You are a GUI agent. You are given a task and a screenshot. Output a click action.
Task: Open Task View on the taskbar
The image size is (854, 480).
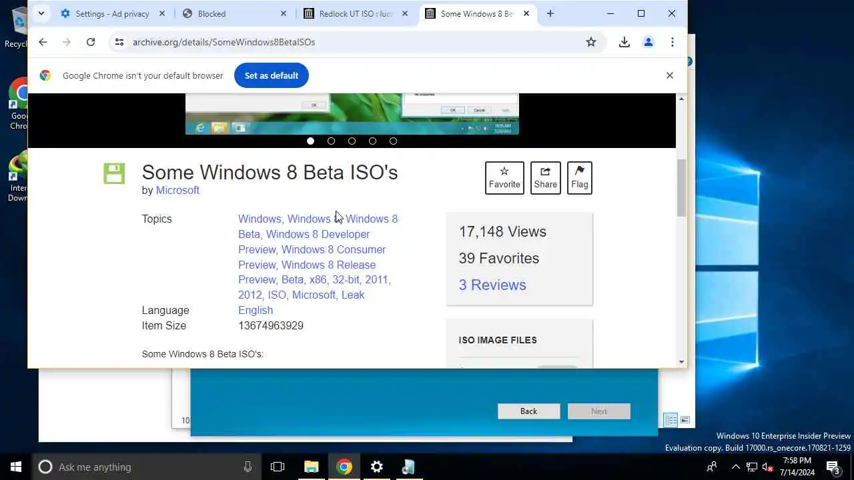[278, 467]
